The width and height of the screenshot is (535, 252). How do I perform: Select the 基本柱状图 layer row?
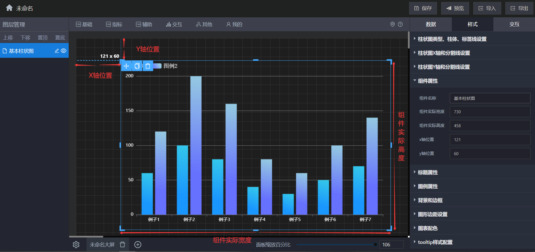pyautogui.click(x=34, y=51)
